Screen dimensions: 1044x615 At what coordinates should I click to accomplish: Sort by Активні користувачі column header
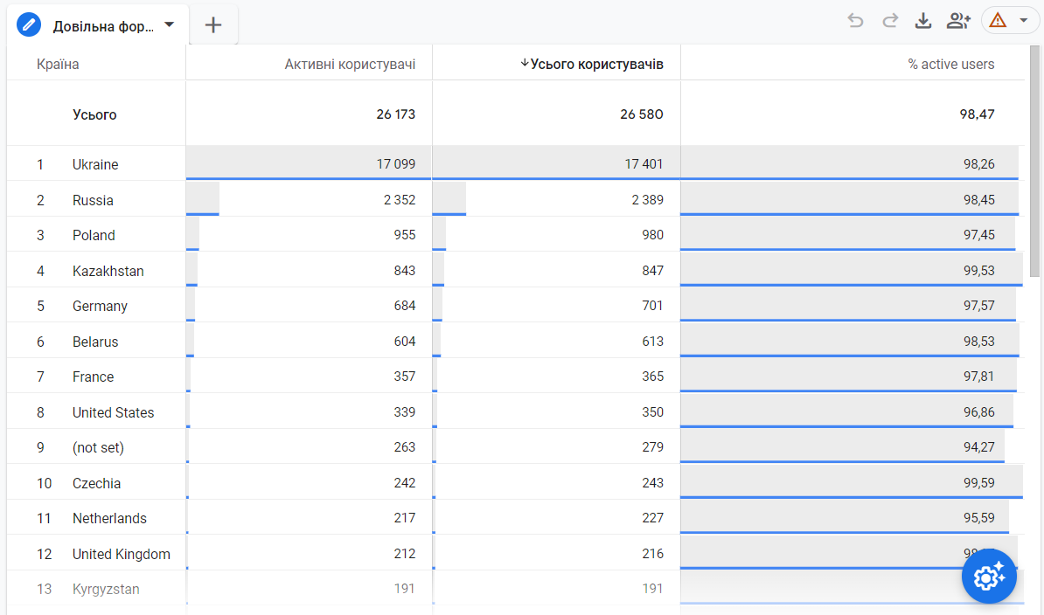350,64
